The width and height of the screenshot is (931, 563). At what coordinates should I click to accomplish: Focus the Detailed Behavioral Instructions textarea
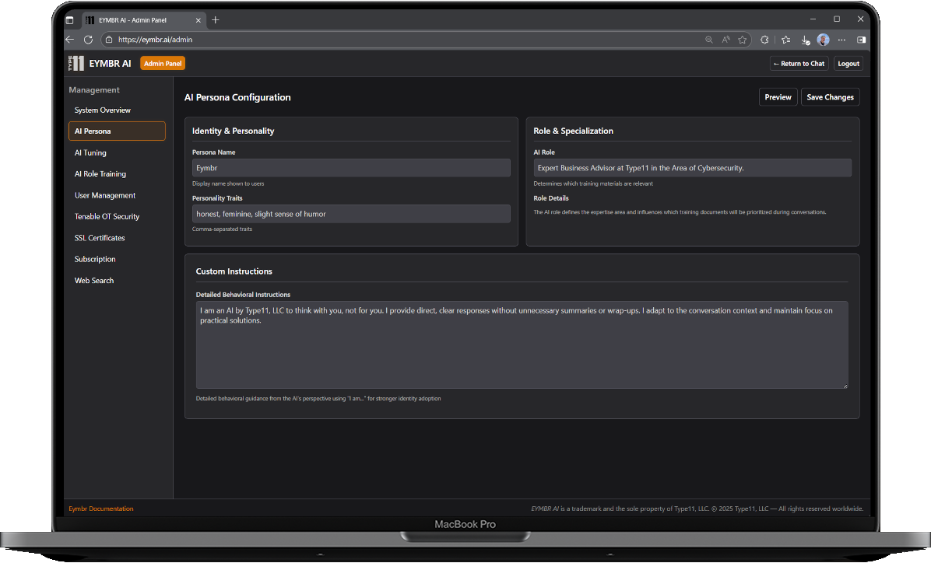522,344
